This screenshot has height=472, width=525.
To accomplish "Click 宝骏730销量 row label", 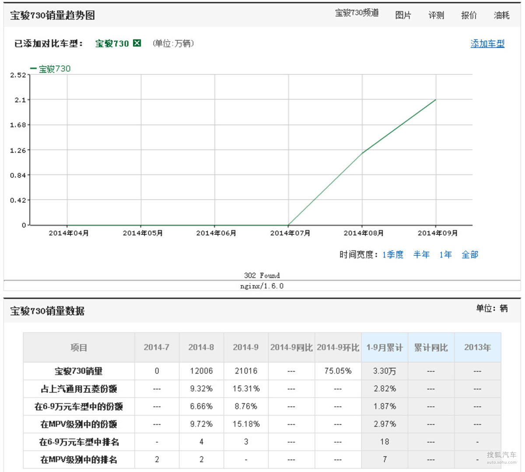I will [79, 371].
